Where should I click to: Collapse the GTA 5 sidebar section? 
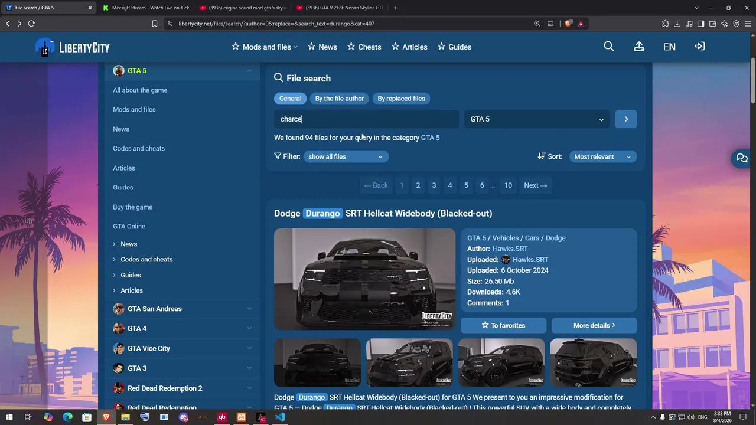(x=249, y=71)
